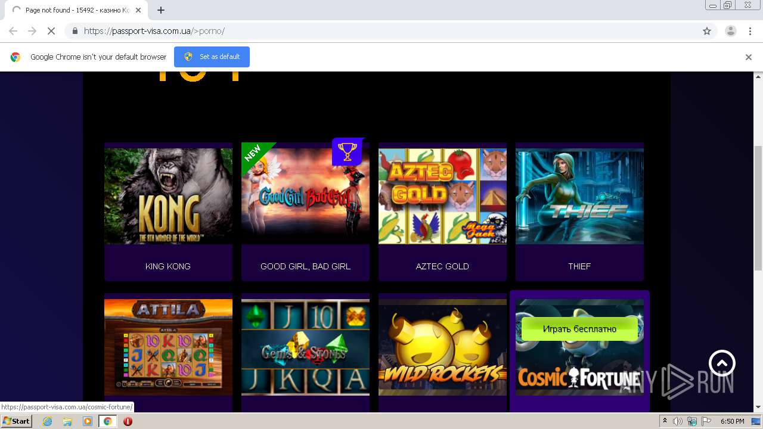The width and height of the screenshot is (763, 429).
Task: Click the scrollbar up arrow
Action: pos(758,76)
